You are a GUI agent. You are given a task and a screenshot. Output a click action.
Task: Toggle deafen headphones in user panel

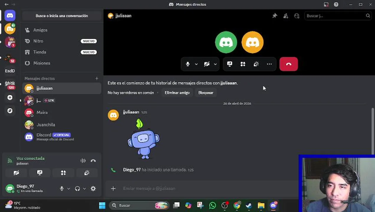77,189
